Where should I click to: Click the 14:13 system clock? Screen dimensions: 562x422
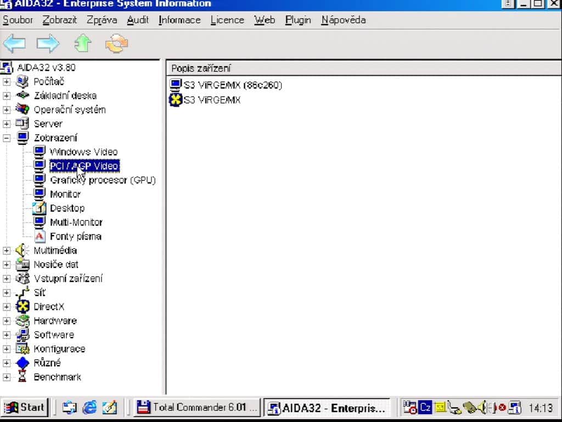[541, 408]
